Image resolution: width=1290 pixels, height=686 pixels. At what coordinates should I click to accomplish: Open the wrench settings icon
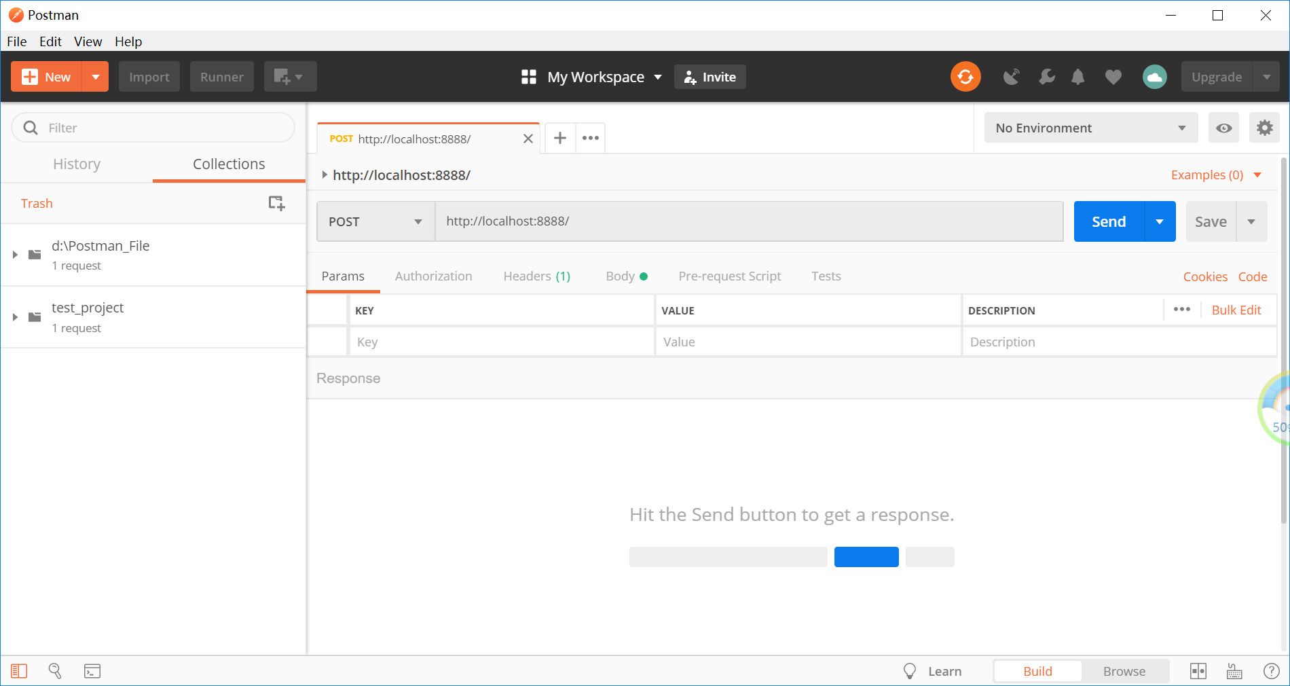pos(1046,77)
